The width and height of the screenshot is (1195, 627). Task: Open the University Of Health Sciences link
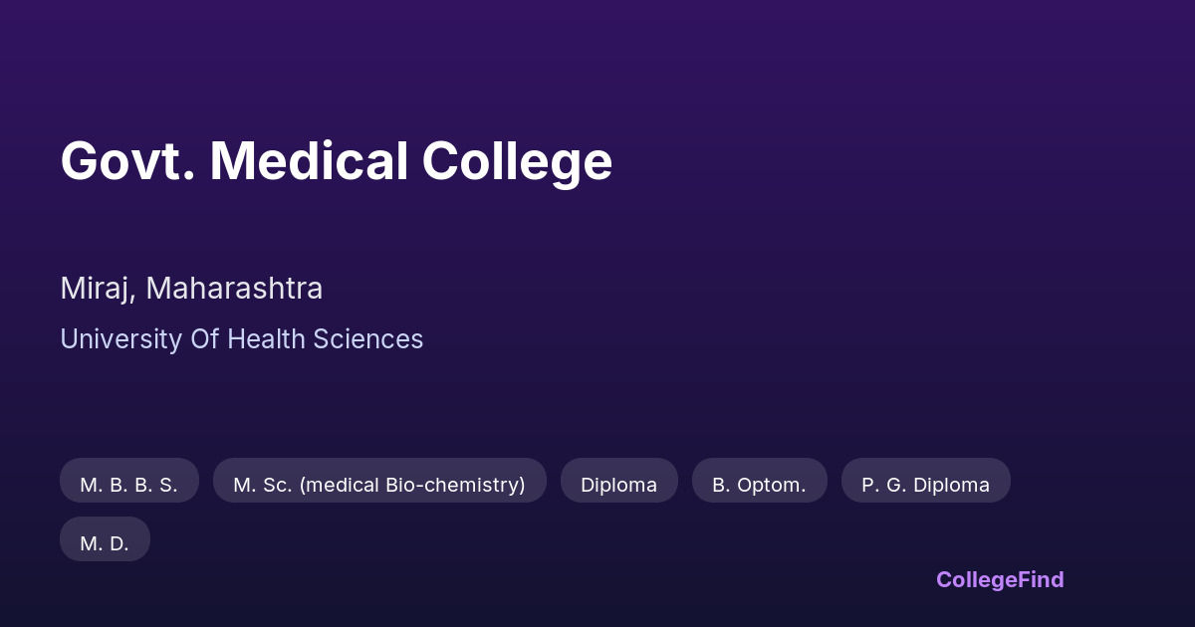click(x=241, y=339)
